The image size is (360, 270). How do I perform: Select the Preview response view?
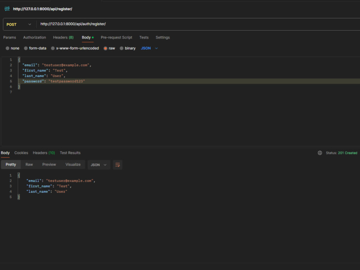click(49, 165)
